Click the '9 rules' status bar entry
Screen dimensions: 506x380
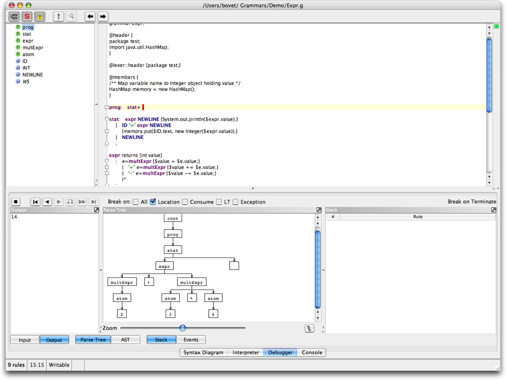pyautogui.click(x=16, y=365)
